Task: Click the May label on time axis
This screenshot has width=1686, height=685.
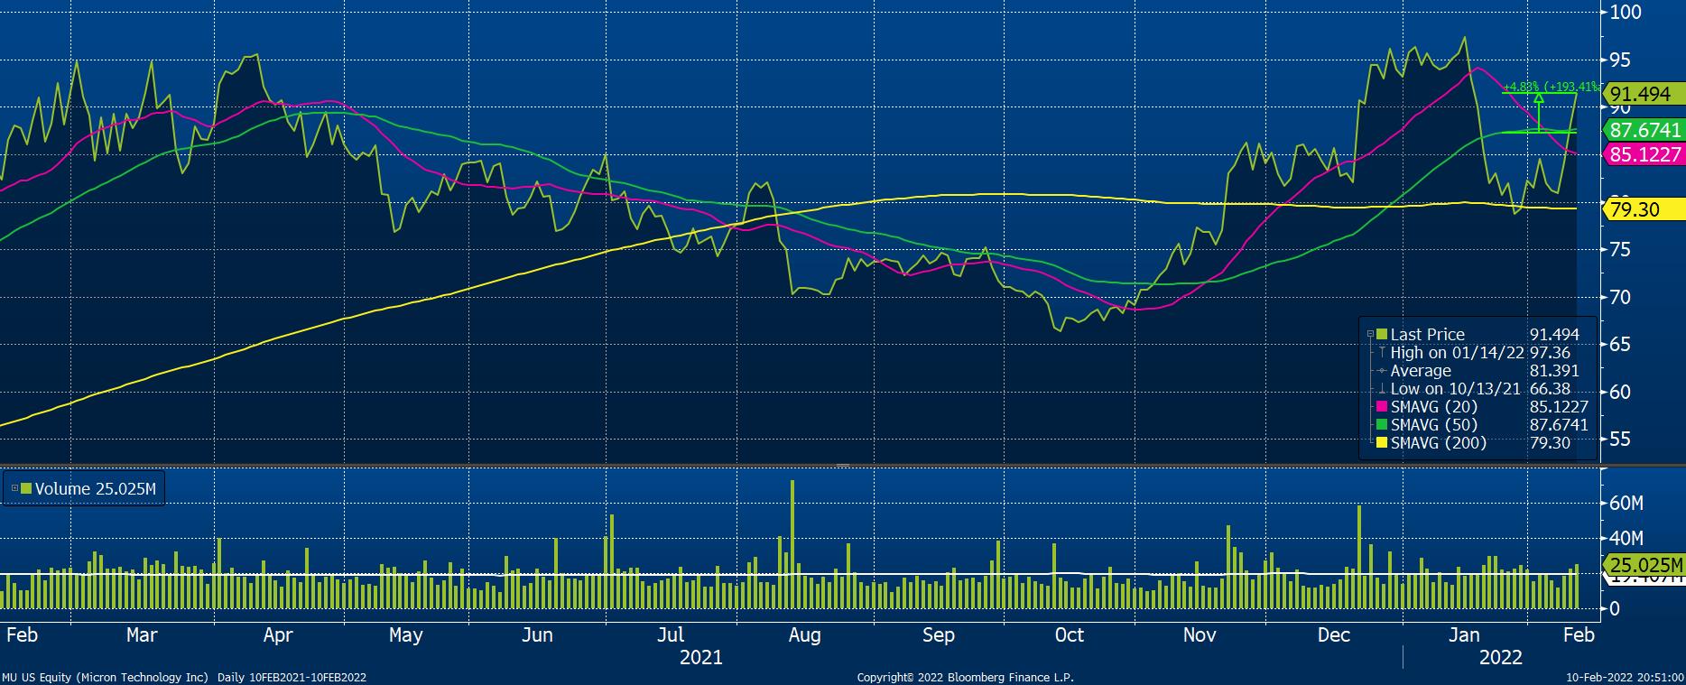Action: (x=405, y=635)
